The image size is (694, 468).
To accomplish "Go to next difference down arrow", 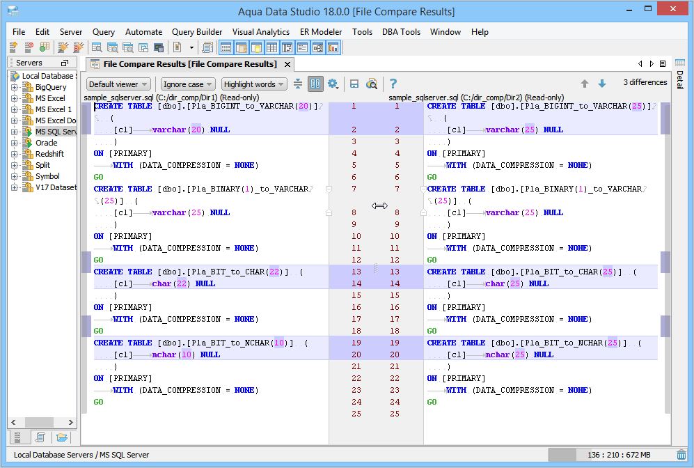I will [x=602, y=84].
